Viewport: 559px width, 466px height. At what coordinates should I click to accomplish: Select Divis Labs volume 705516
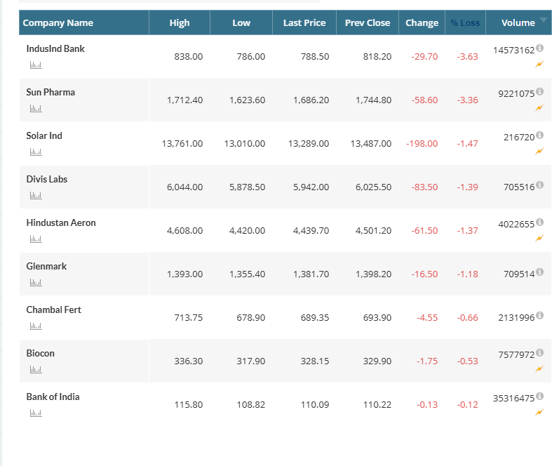click(519, 187)
